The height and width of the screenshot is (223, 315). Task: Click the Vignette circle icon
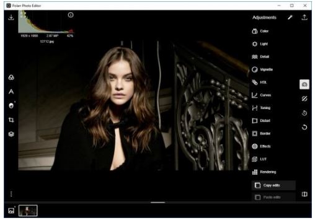255,69
